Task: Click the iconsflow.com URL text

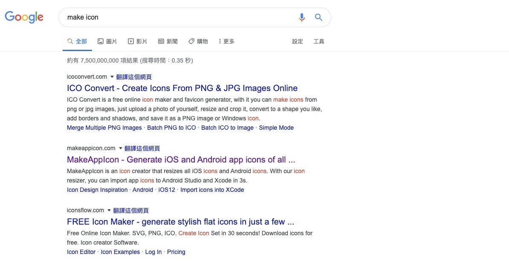Action: 85,210
